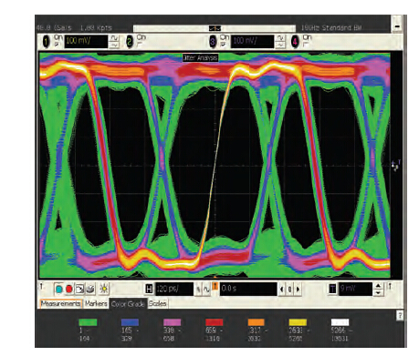
Task: Click the Single acquisition icon
Action: (79, 290)
